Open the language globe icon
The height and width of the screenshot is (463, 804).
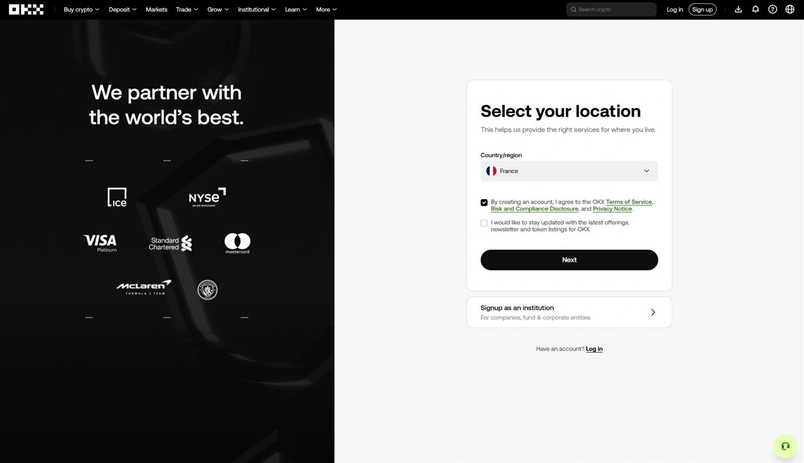(790, 9)
